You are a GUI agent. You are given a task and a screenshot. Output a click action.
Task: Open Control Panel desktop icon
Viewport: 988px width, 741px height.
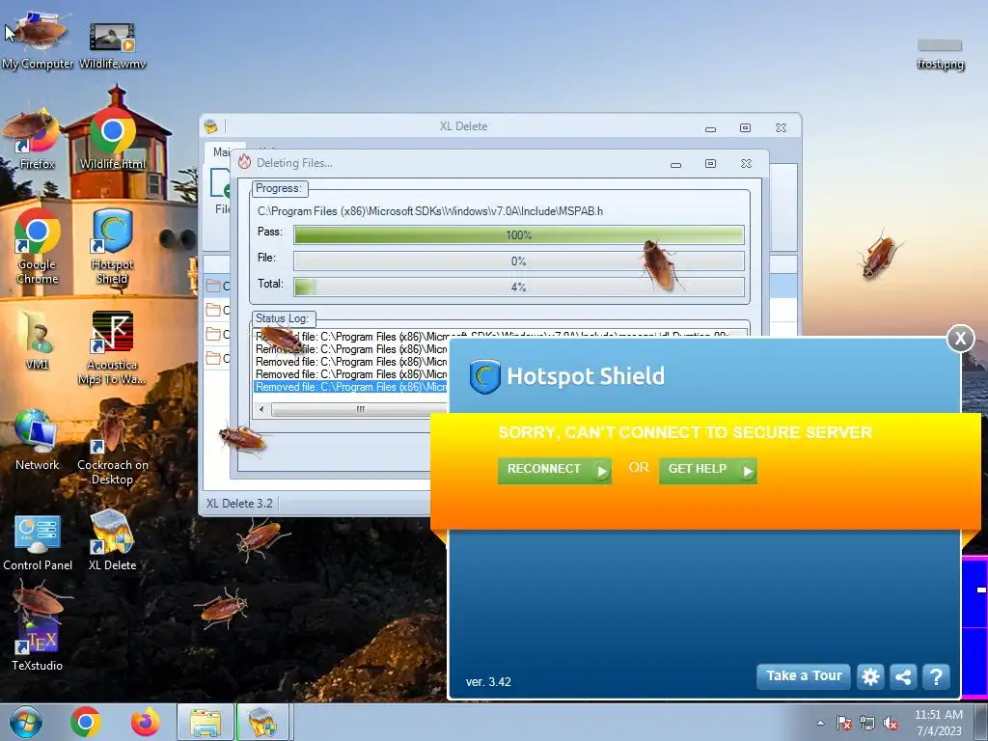[38, 542]
